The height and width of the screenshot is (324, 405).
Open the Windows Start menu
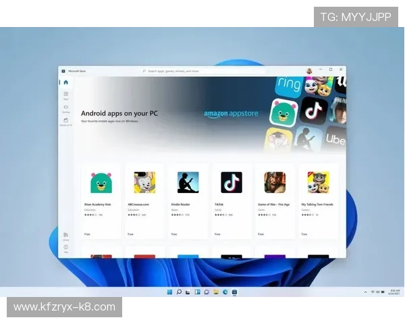point(169,292)
